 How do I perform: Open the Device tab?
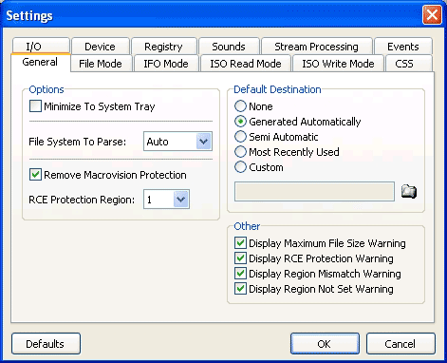[101, 47]
